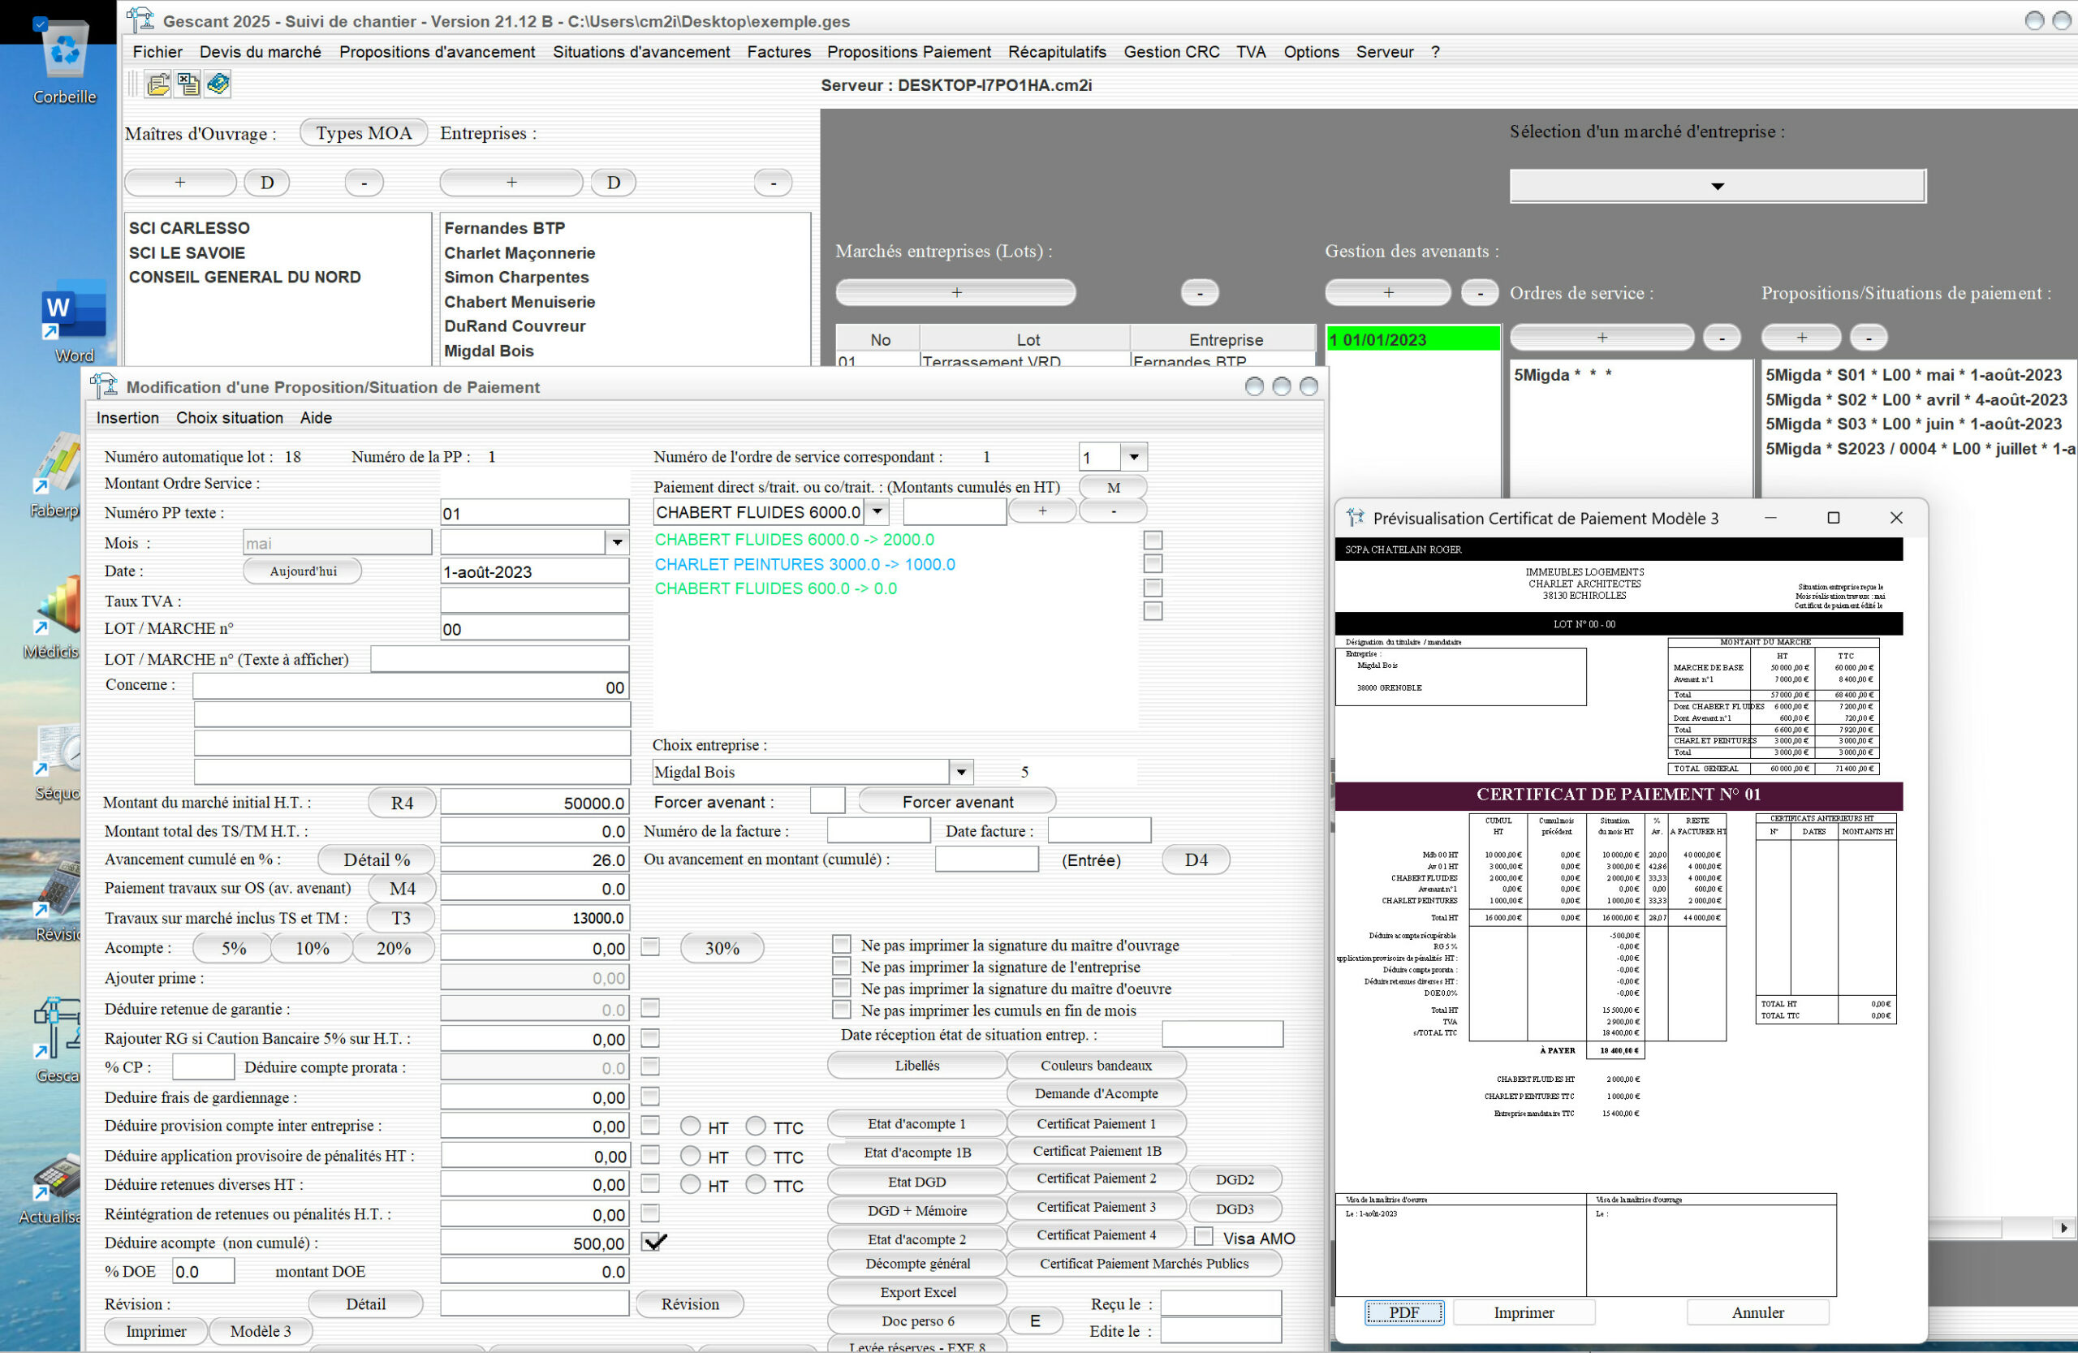The image size is (2078, 1353).
Task: Click the Types MOA button
Action: [x=363, y=132]
